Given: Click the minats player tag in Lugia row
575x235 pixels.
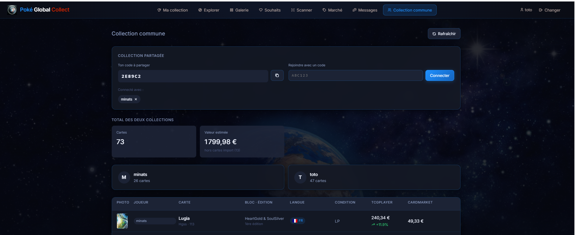Looking at the screenshot, I should point(155,221).
